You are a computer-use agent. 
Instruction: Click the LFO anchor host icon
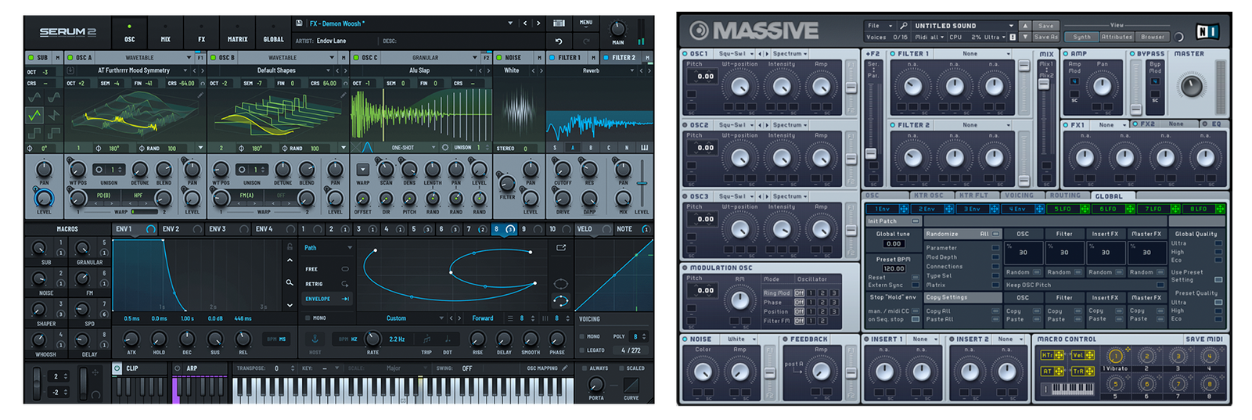[x=315, y=339]
